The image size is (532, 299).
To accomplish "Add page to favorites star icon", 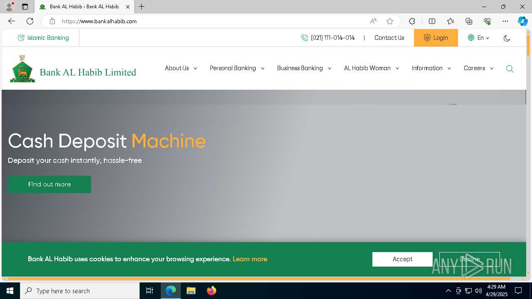I will (390, 21).
